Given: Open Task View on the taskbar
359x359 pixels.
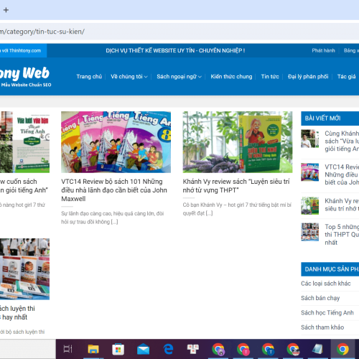Looking at the screenshot, I should pos(68,349).
